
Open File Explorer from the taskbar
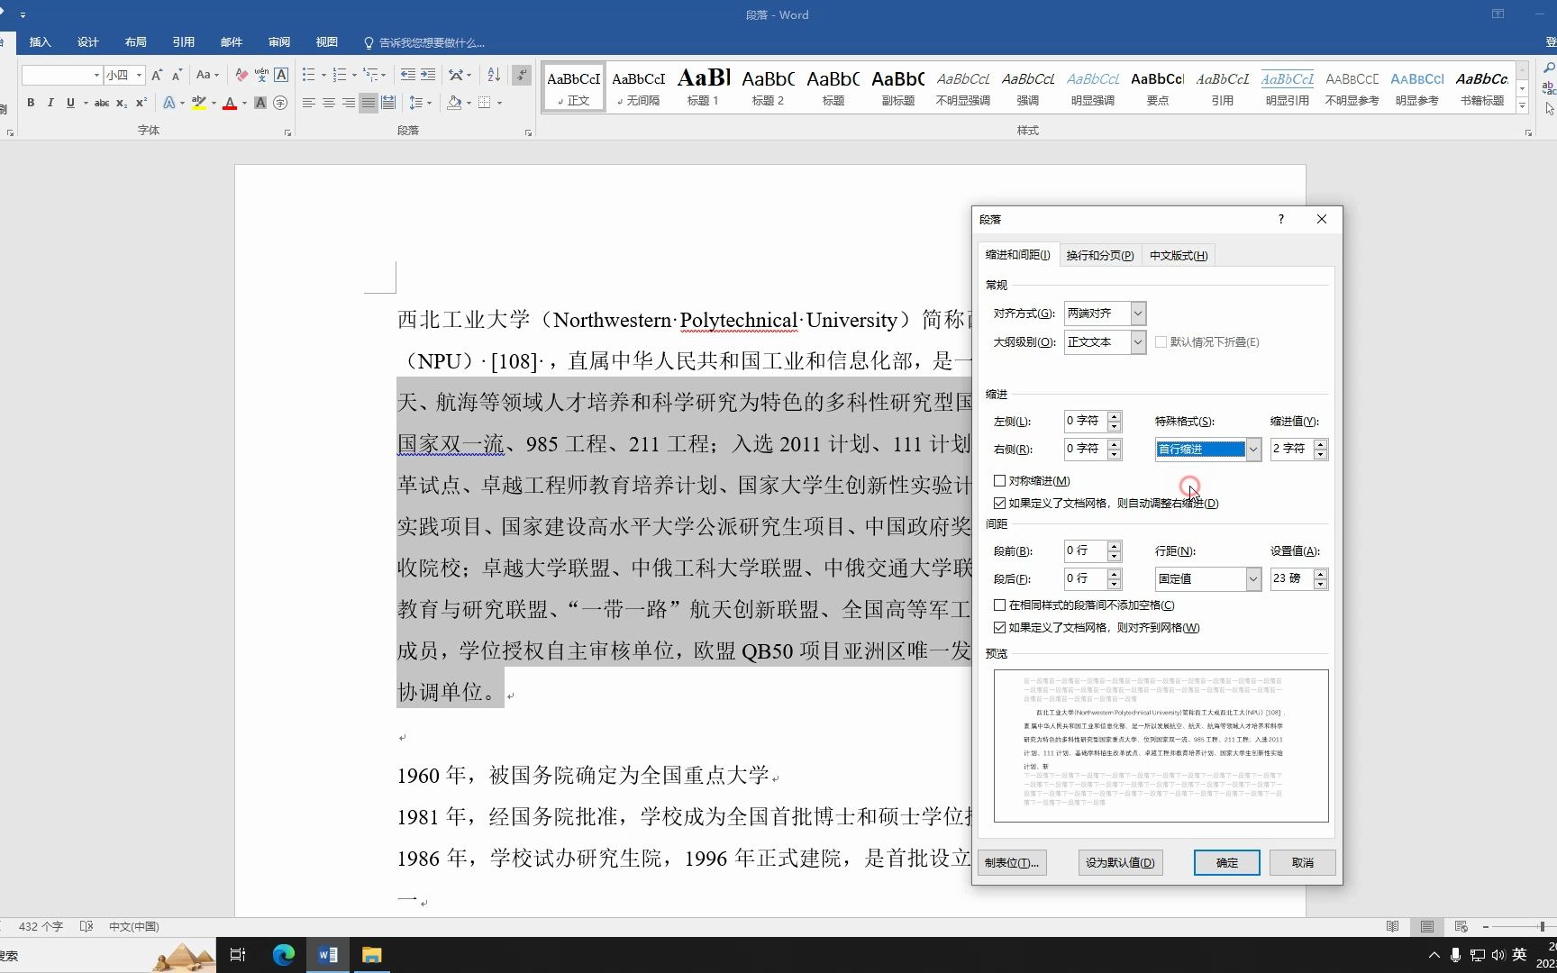(x=371, y=955)
